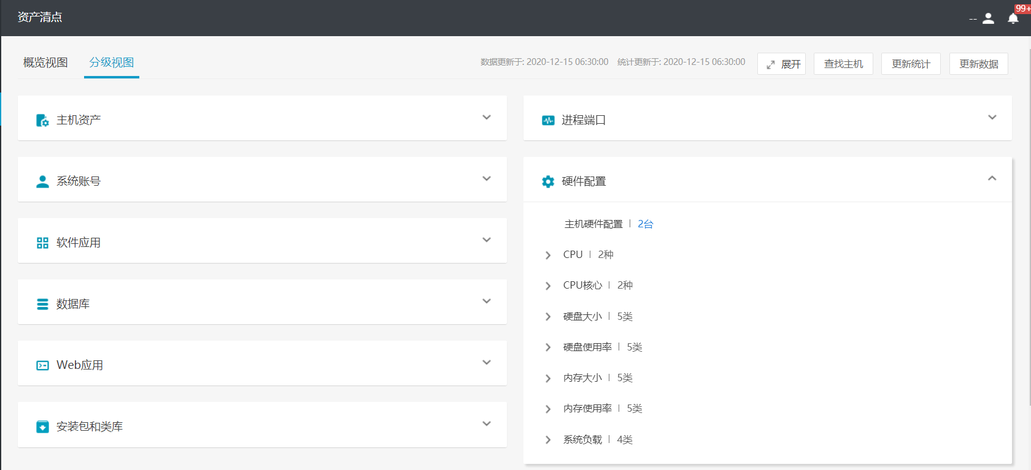Click the 99+ notification badge
Viewport: 1031px width, 470px height.
click(1023, 9)
